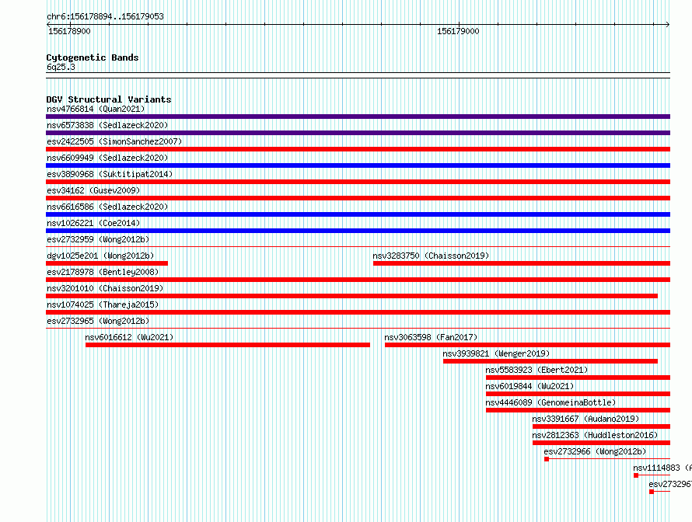Open nsv6019844 (Wu2021) variant label
This screenshot has width=692, height=522.
529,386
